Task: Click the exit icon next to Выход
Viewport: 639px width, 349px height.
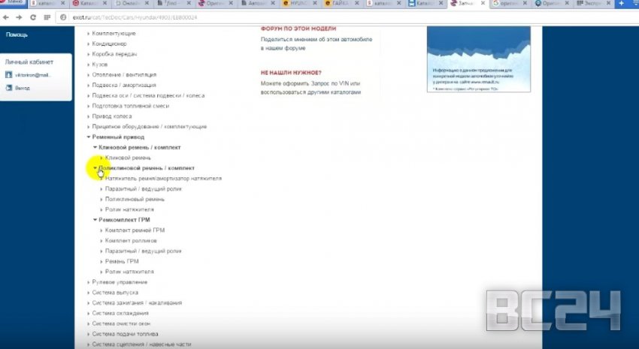Action: pos(8,88)
